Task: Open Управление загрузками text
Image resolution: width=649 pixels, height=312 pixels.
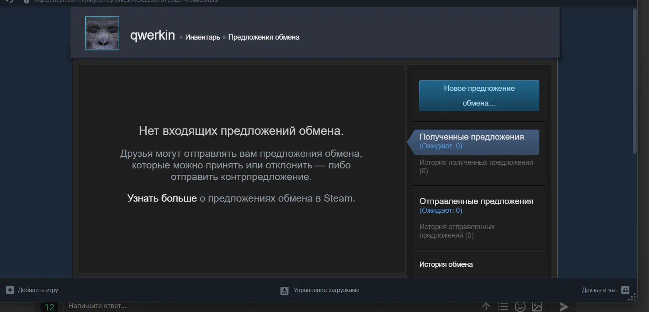Action: [327, 290]
